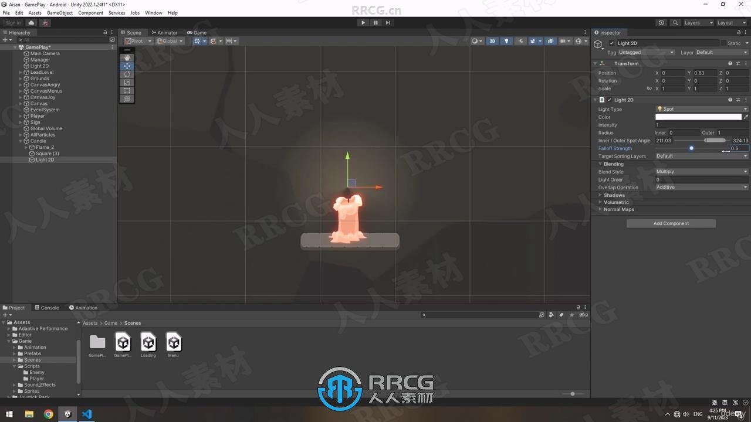Toggle scene lighting bulb icon

506,41
